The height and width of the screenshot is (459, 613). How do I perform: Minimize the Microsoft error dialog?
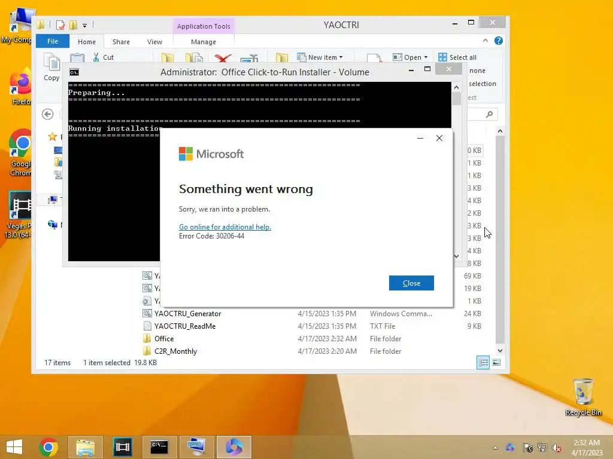(x=420, y=138)
